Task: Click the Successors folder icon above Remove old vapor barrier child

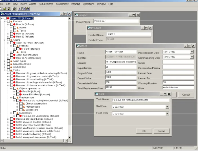Action: [x=17, y=113]
